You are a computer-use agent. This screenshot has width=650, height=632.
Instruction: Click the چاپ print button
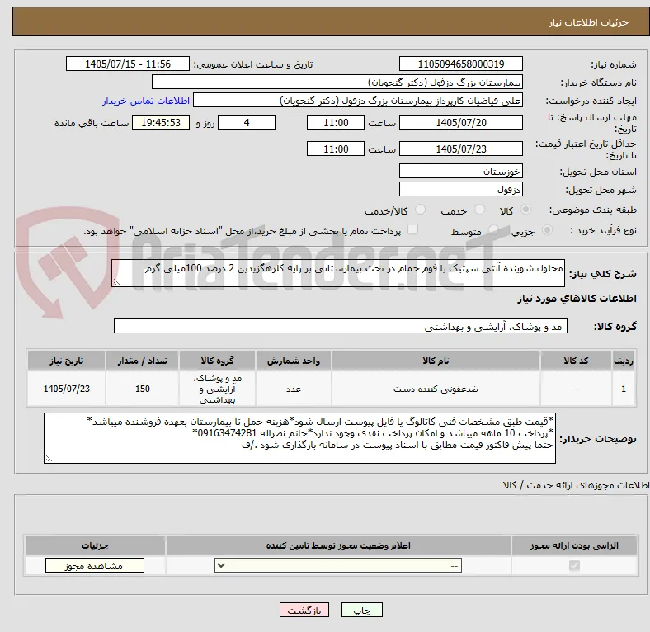[x=362, y=611]
